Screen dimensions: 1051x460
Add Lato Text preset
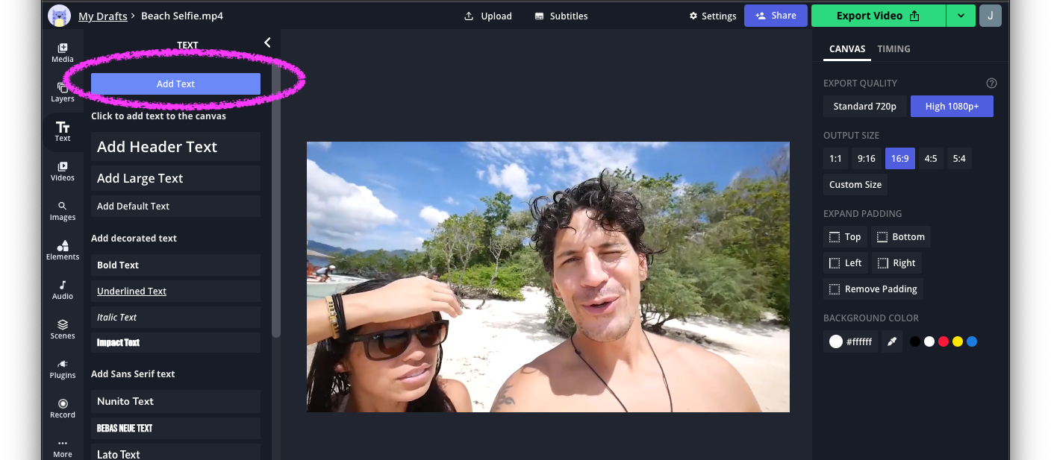click(x=175, y=453)
